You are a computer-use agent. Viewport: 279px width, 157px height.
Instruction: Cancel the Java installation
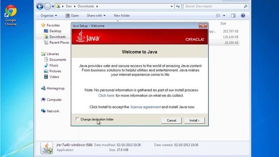(171, 120)
